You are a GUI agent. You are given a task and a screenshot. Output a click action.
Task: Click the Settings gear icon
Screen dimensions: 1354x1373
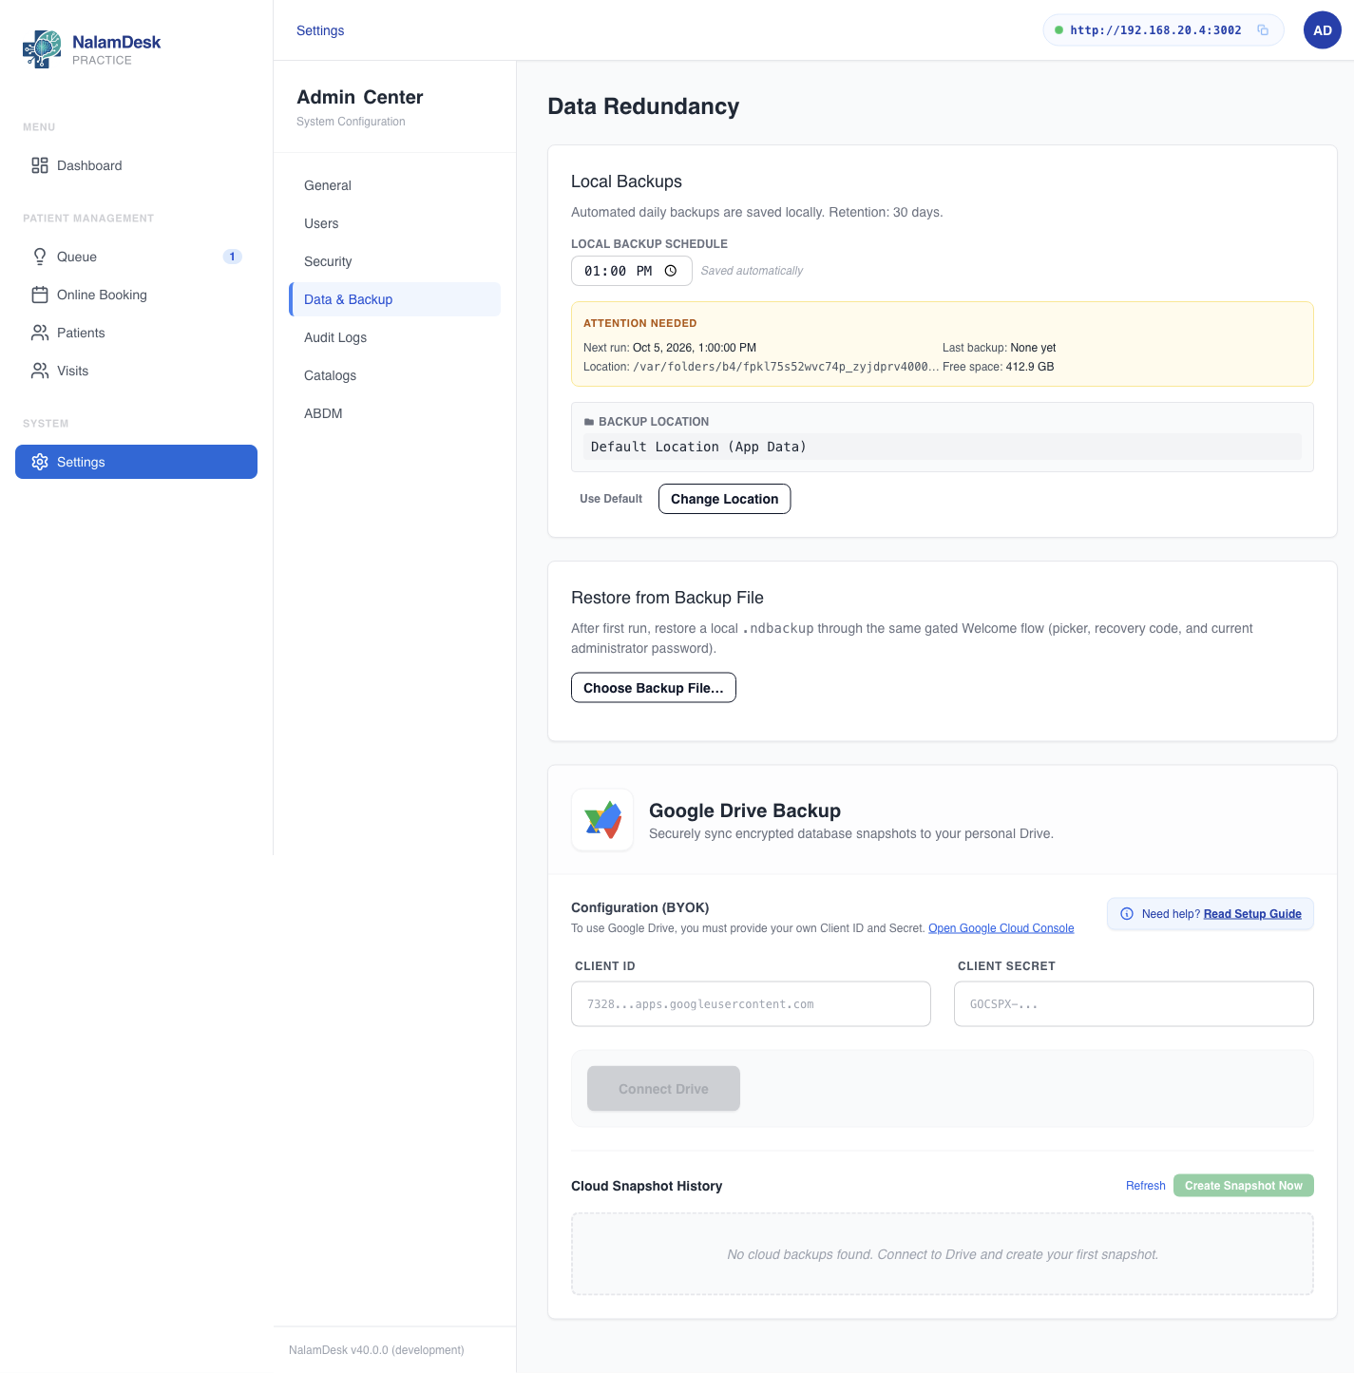point(40,462)
